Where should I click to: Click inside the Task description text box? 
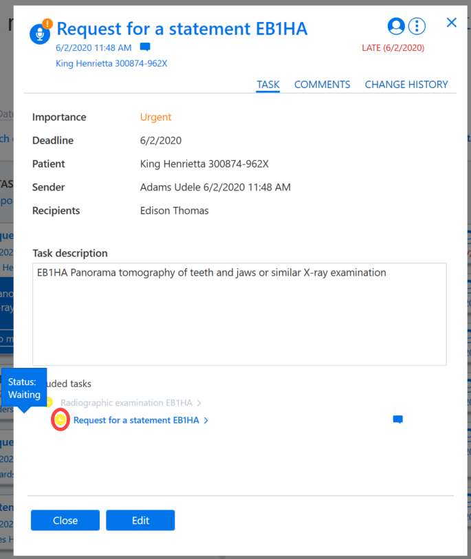click(239, 314)
